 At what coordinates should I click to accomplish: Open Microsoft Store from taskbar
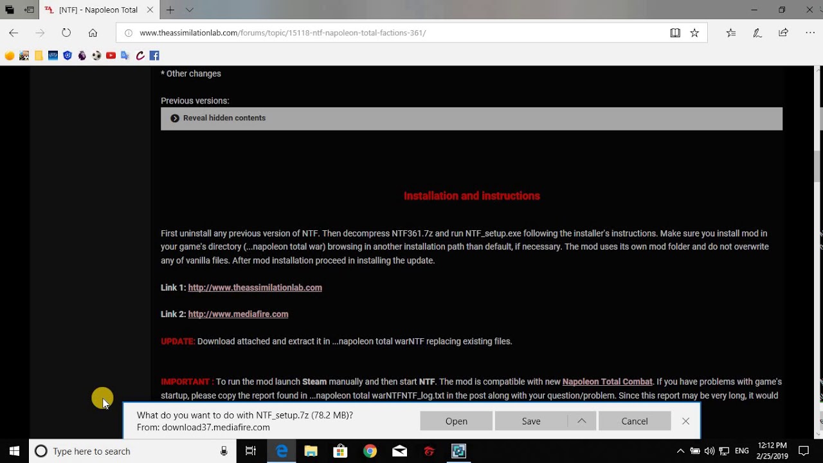coord(340,451)
